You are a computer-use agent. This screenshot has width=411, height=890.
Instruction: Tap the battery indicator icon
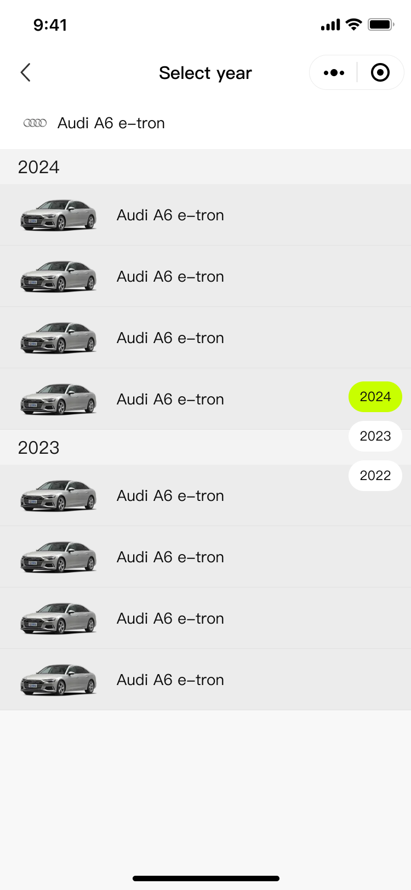click(381, 25)
